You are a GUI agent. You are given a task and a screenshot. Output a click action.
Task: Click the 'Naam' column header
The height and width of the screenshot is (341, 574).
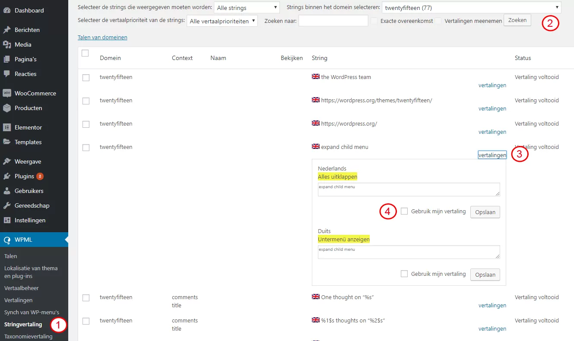click(x=218, y=58)
